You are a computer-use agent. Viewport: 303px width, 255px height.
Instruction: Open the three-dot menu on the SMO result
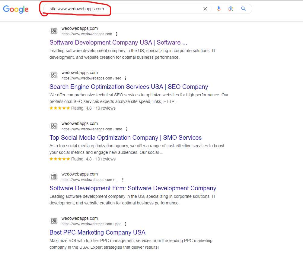pyautogui.click(x=127, y=129)
